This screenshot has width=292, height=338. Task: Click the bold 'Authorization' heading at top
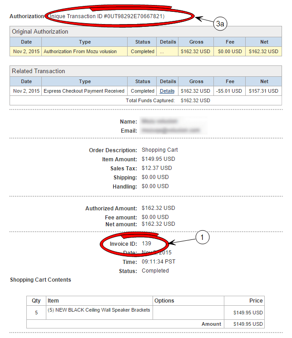[x=27, y=16]
